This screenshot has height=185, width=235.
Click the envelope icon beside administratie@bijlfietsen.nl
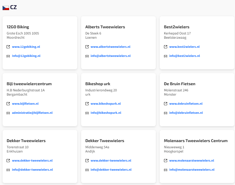[x=8, y=113]
